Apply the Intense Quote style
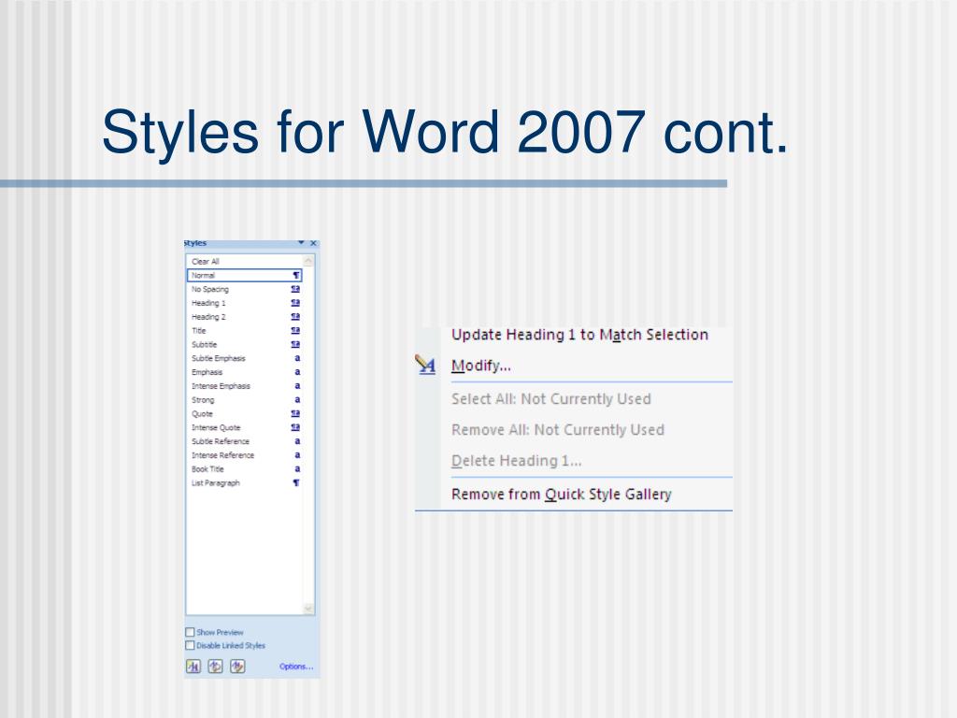 [244, 427]
